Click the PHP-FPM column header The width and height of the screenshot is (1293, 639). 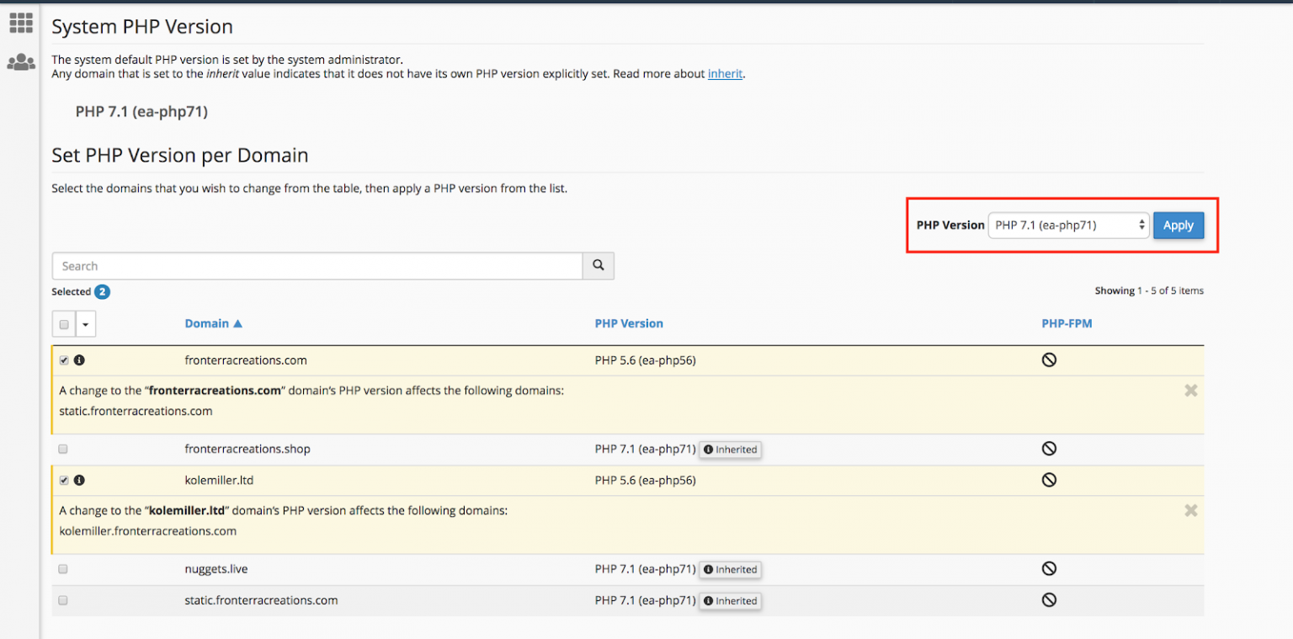[1067, 323]
